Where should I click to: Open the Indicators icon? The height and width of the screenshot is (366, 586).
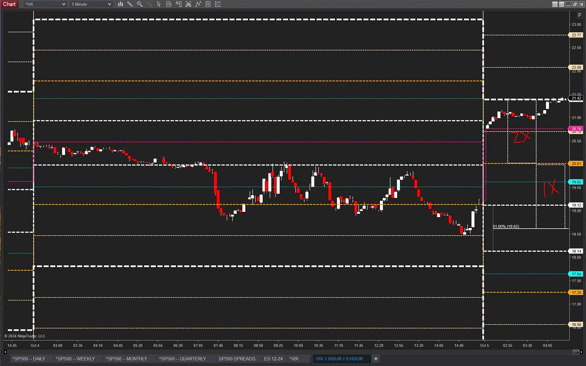(x=188, y=4)
